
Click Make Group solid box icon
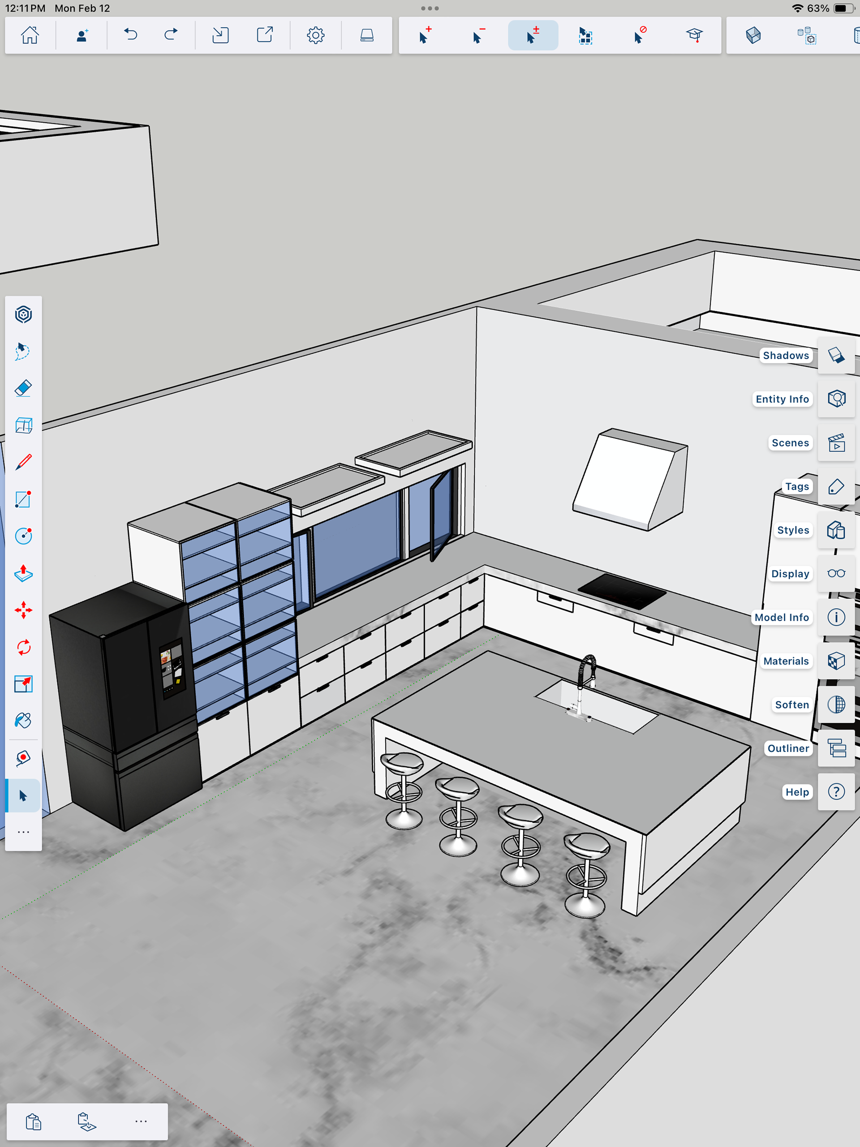tap(753, 35)
